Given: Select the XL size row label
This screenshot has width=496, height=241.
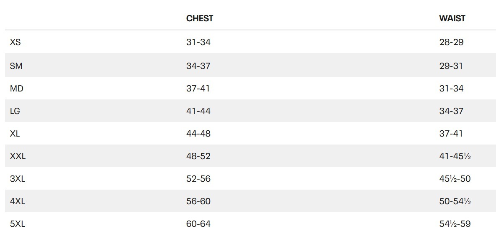Looking at the screenshot, I should click(x=15, y=134).
